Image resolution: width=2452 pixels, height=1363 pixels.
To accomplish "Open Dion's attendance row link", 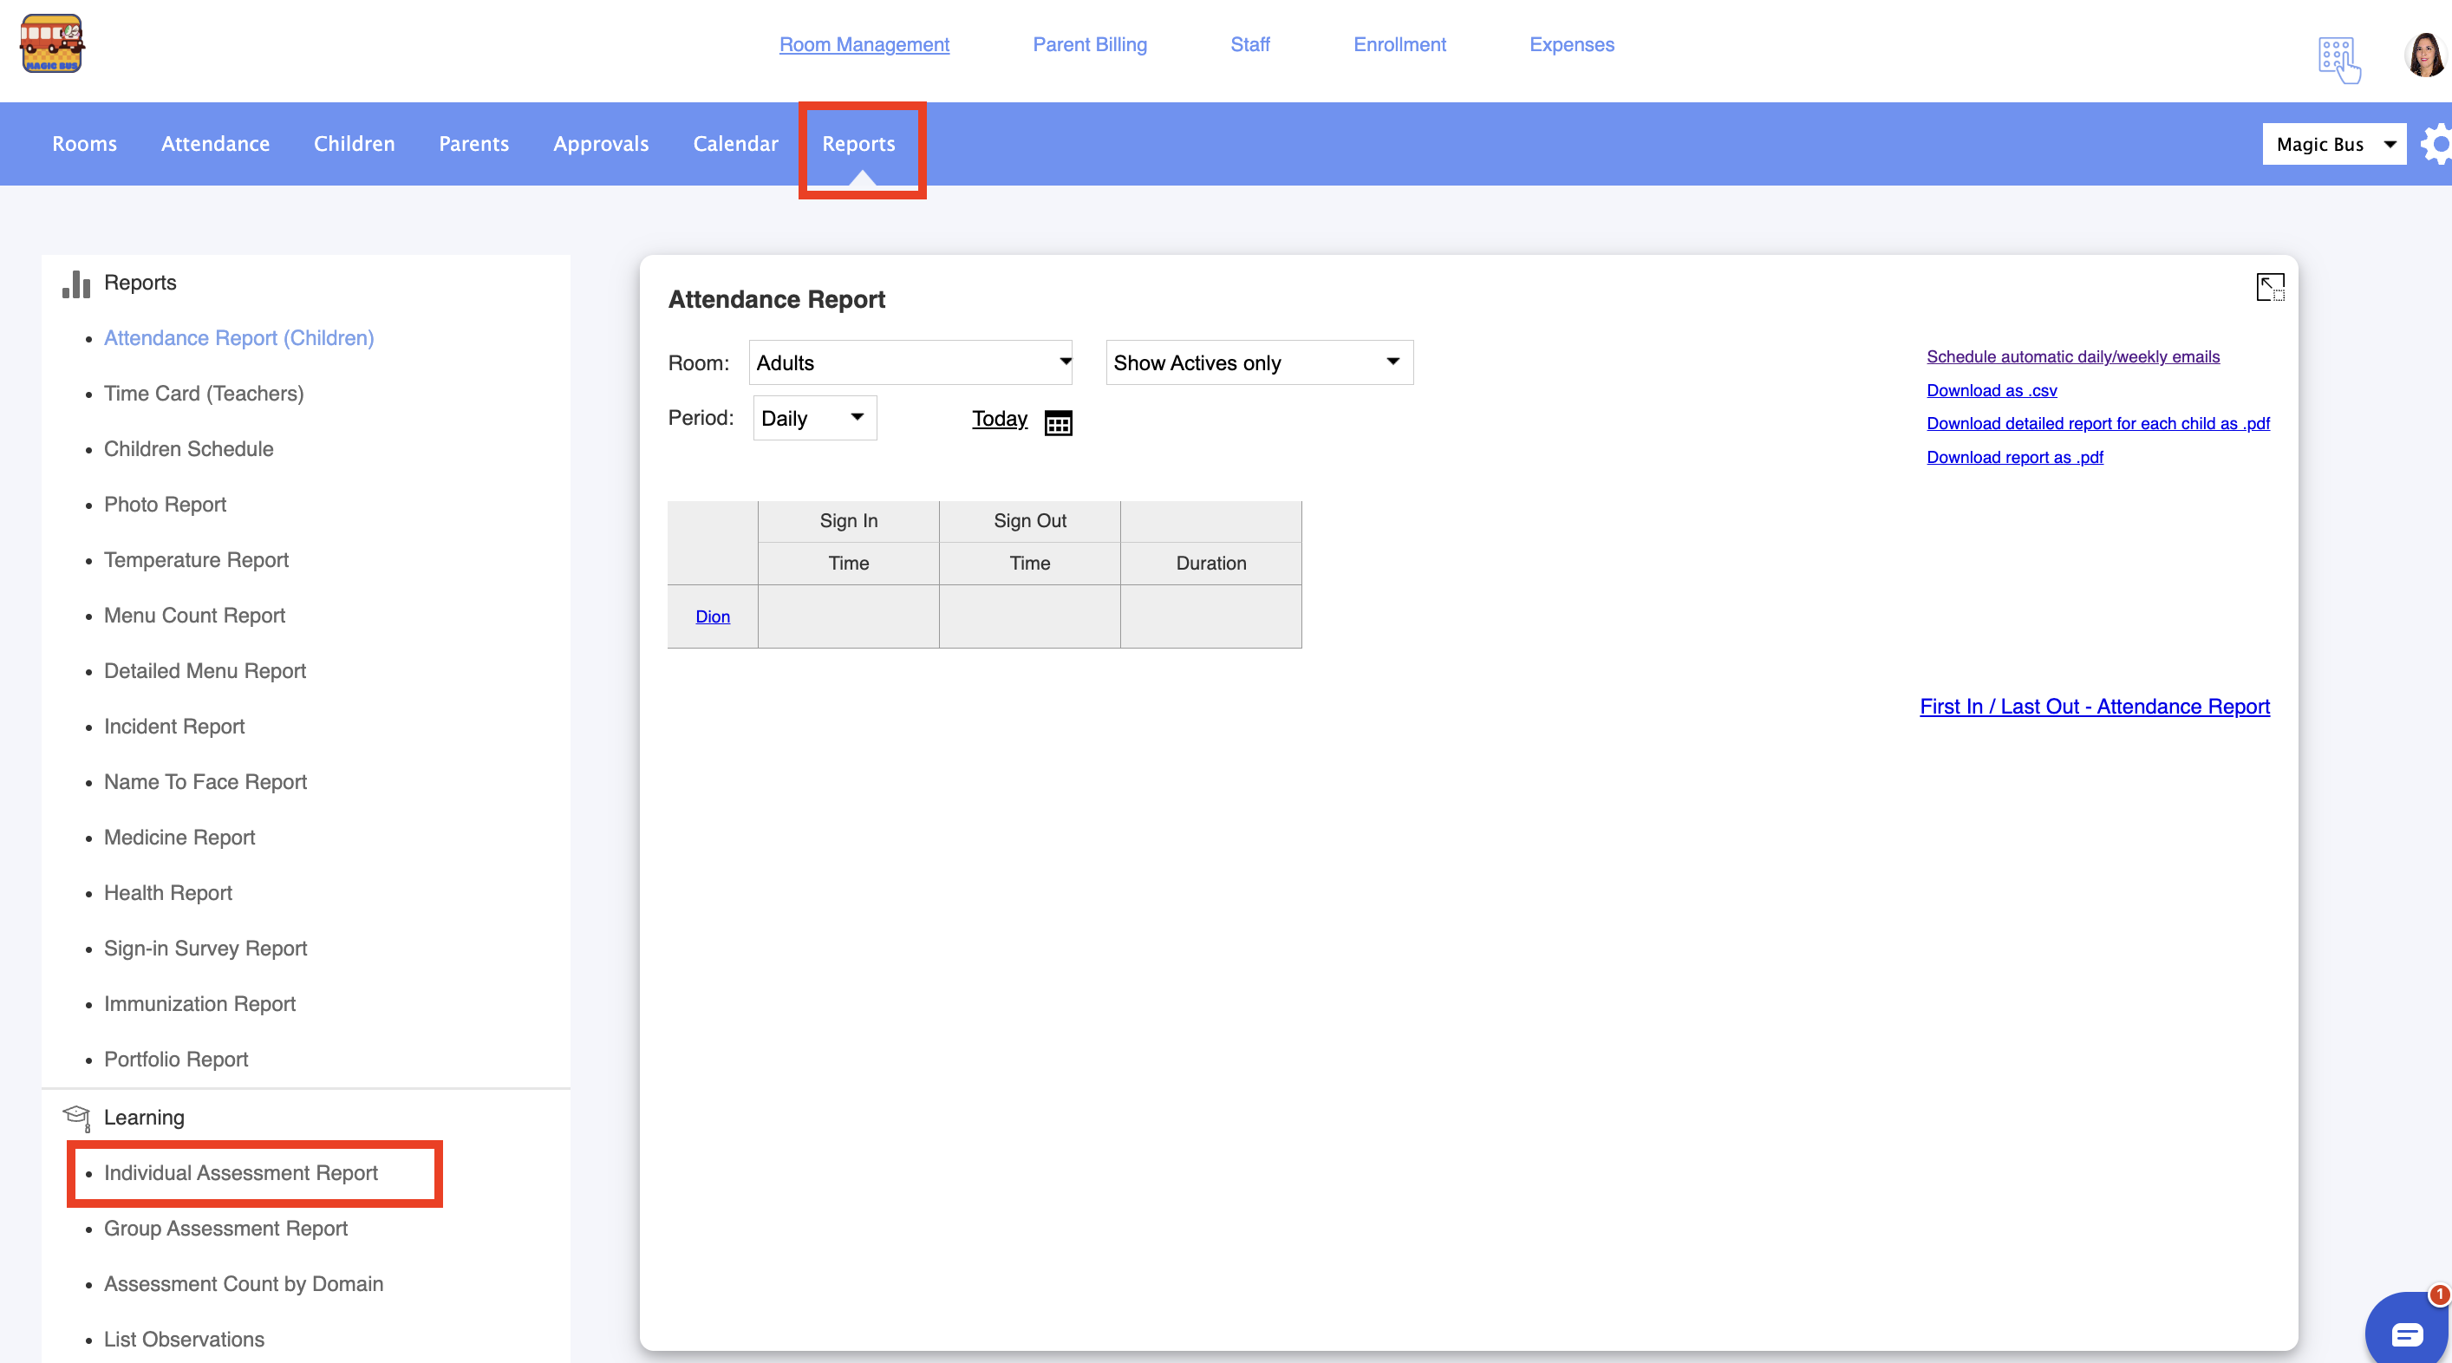I will coord(712,616).
